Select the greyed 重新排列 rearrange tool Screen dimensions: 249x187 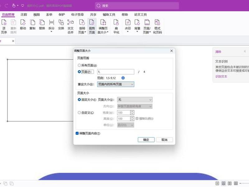pyautogui.click(x=13, y=26)
